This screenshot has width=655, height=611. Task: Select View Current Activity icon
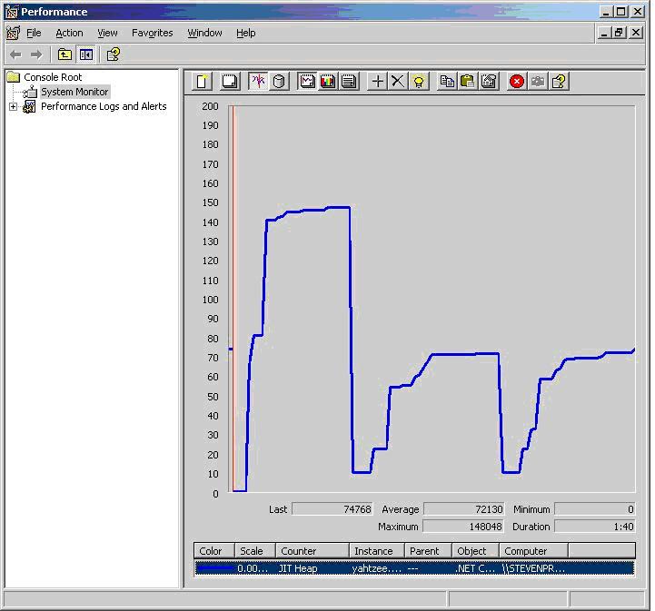pyautogui.click(x=258, y=81)
